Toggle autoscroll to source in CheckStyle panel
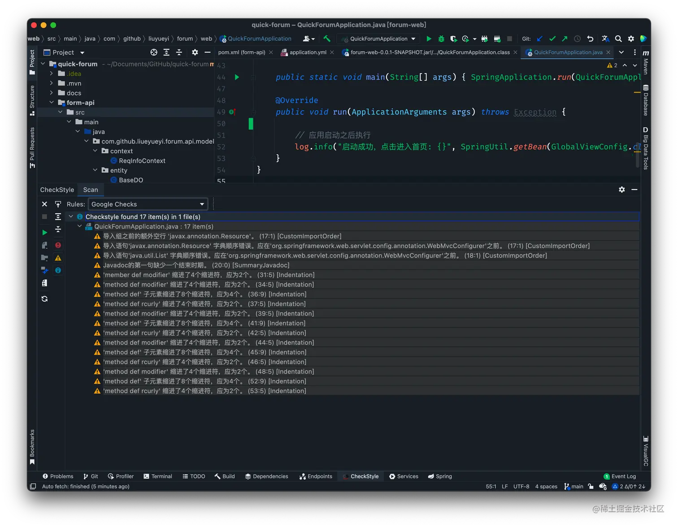This screenshot has width=678, height=527. tap(58, 204)
